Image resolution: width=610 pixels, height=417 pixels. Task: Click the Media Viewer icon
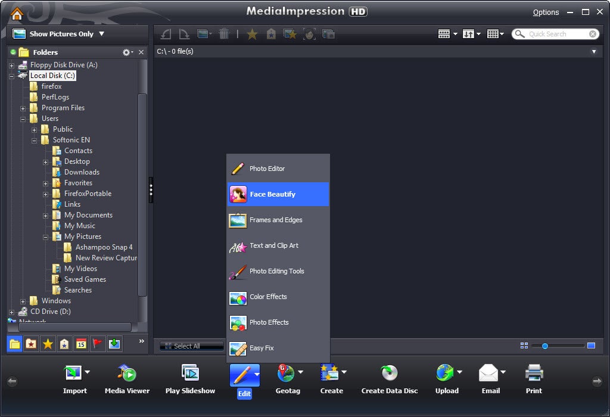click(x=127, y=374)
